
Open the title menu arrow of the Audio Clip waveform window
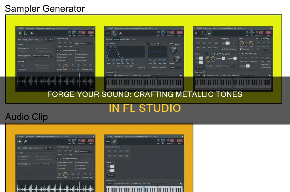[x=17, y=136]
